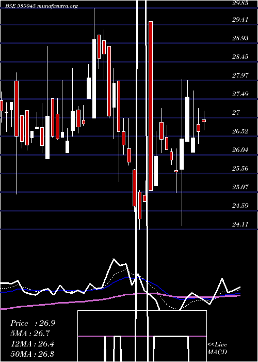
Task: Click the 27 price axis label
Action: [236, 113]
